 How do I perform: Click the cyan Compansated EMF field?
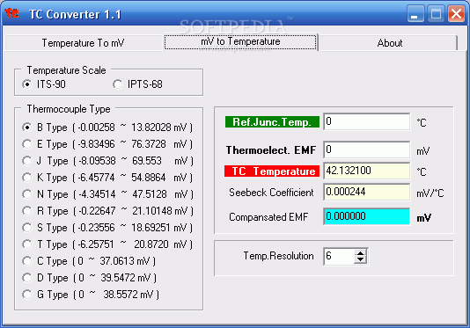367,216
